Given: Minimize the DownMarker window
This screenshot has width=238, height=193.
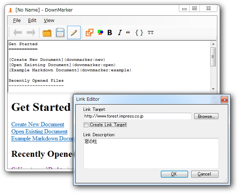Looking at the screenshot, I should [x=184, y=8].
